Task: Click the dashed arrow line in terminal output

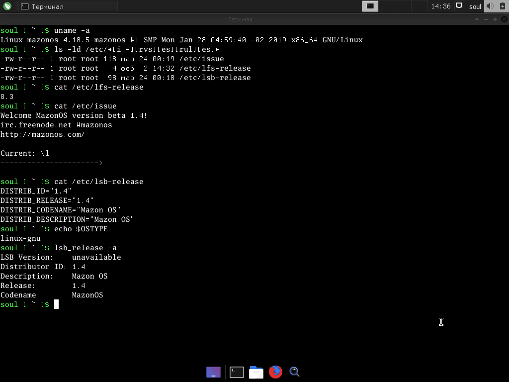Action: 51,163
